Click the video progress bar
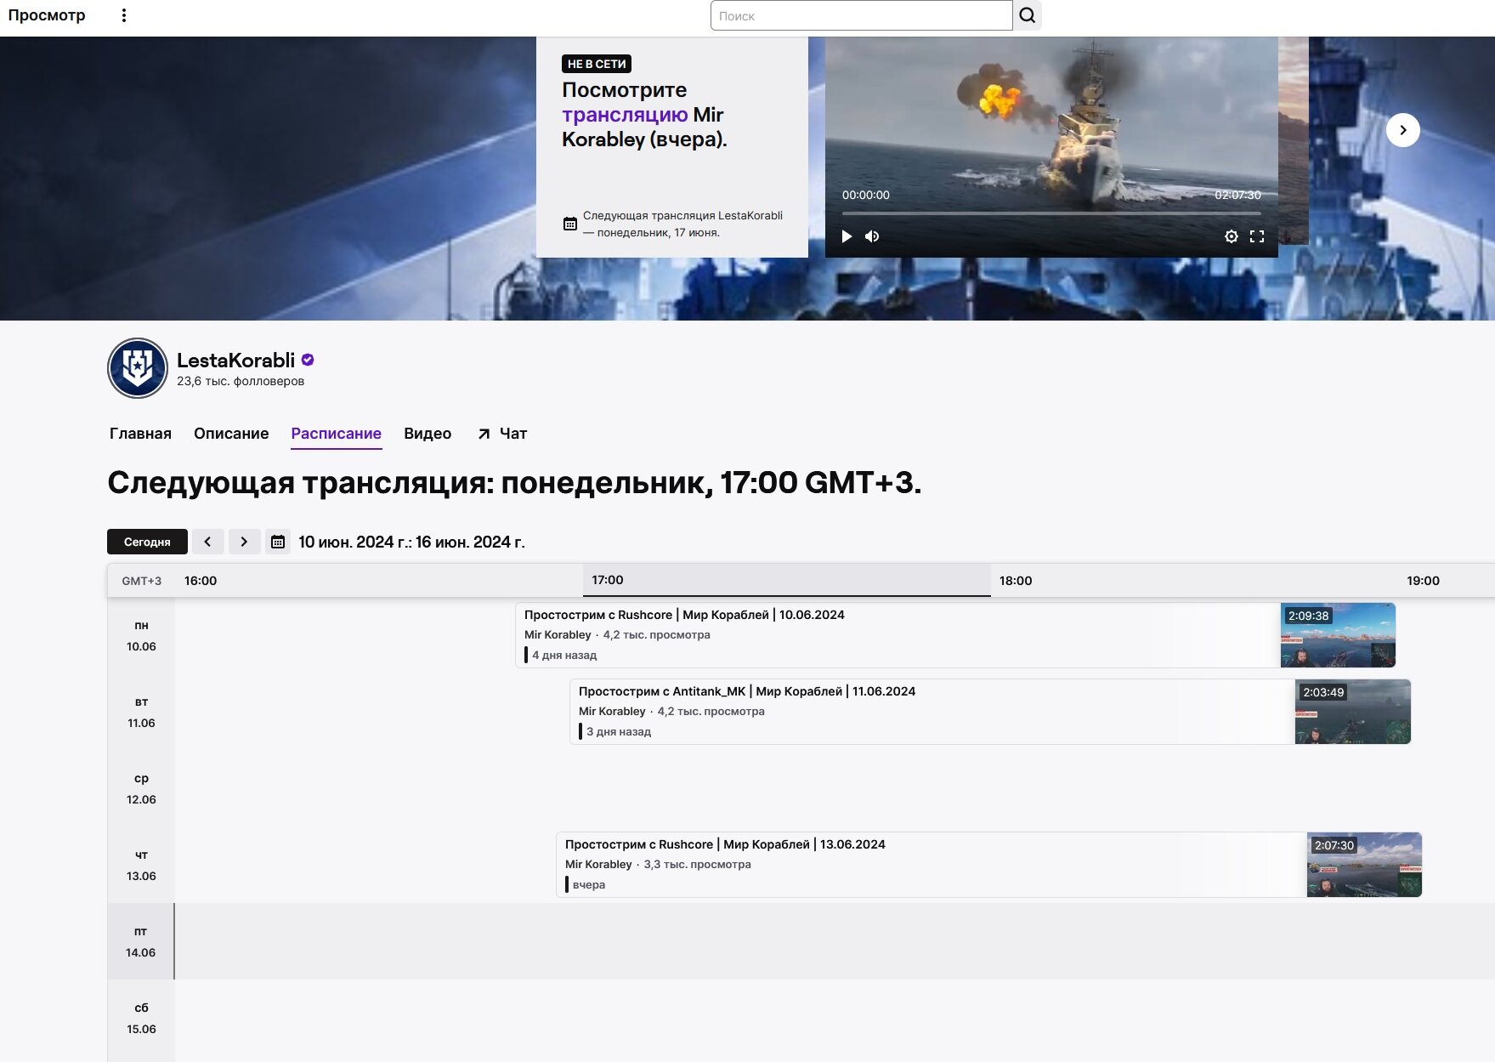The height and width of the screenshot is (1062, 1495). click(1051, 213)
